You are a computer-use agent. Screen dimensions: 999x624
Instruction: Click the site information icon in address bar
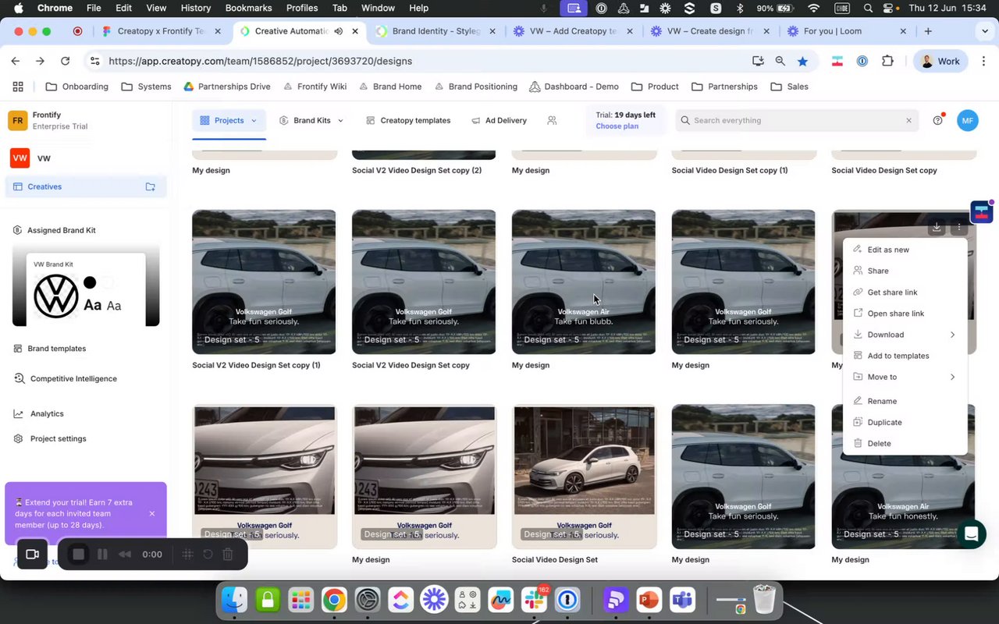coord(94,61)
